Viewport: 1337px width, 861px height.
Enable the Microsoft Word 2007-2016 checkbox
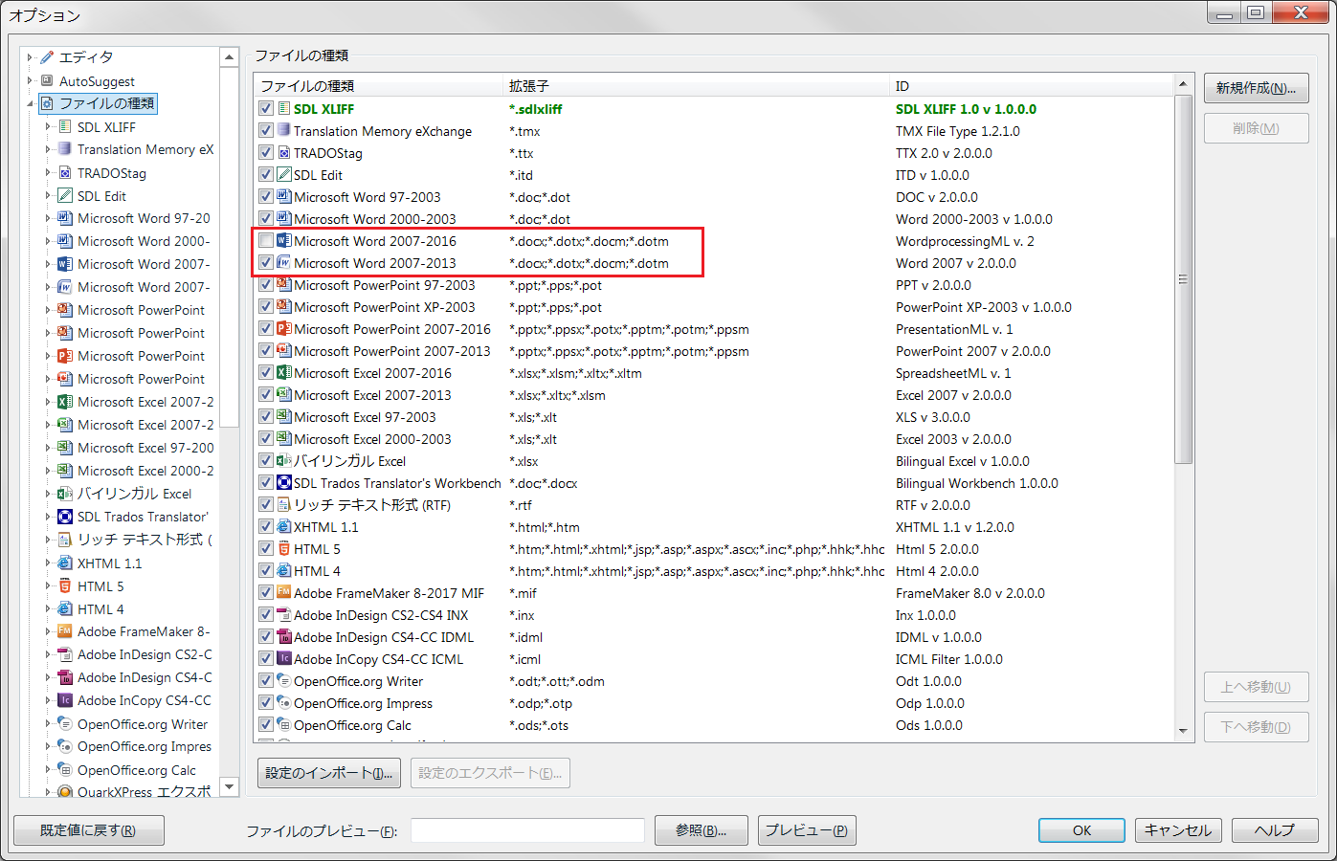(x=266, y=241)
